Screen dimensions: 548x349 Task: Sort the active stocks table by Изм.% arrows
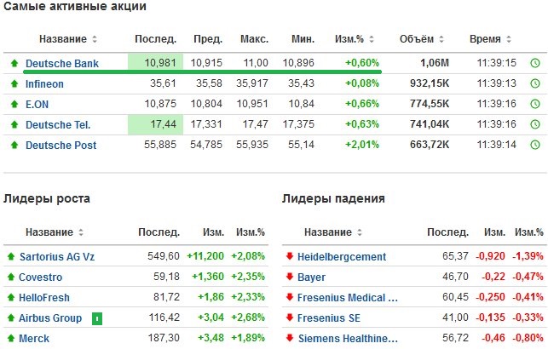(x=372, y=39)
